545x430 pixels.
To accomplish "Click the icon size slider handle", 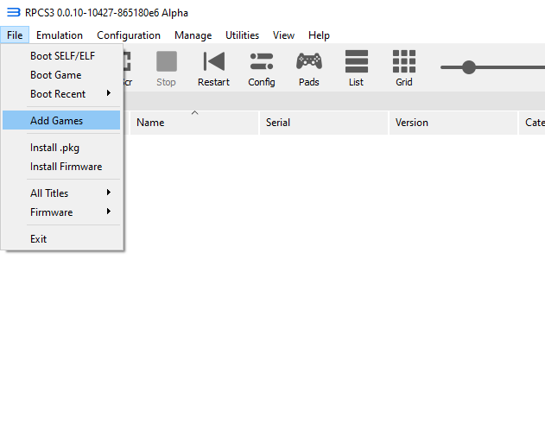I will [468, 67].
